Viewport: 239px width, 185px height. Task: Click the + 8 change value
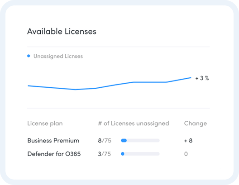(188, 140)
